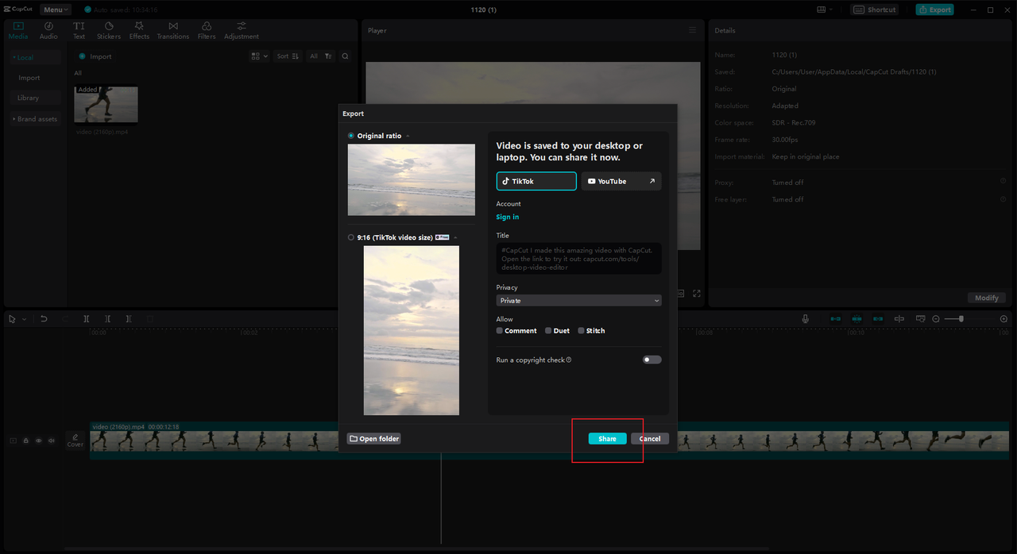Click the Sign in link
1017x554 pixels.
coord(508,217)
